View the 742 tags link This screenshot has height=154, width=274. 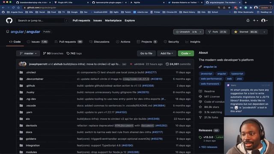click(74, 53)
